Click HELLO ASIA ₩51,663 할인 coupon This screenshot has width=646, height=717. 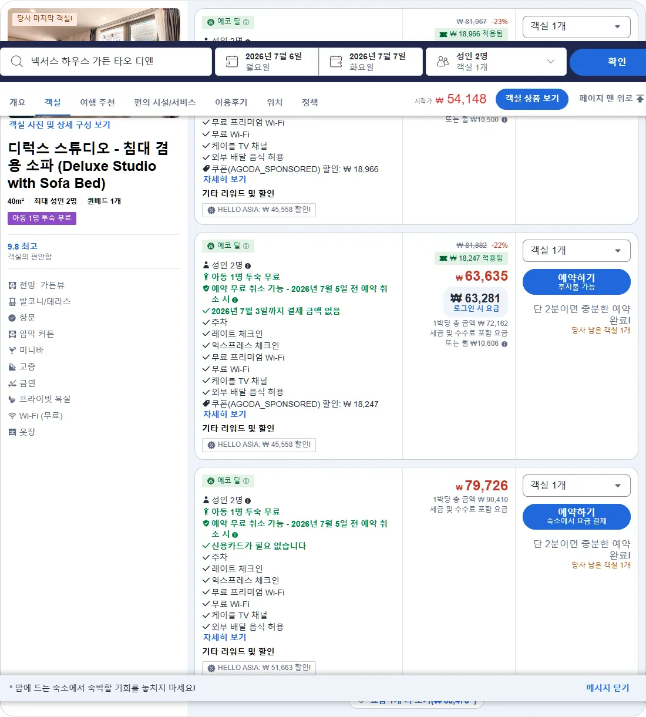point(259,668)
